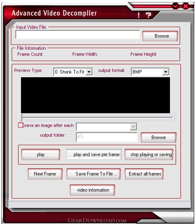Click Save Frame To File button
This screenshot has width=195, height=224.
(94, 174)
